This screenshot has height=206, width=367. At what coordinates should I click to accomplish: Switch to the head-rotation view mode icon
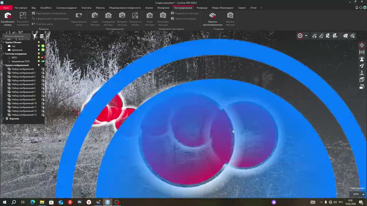(362, 59)
